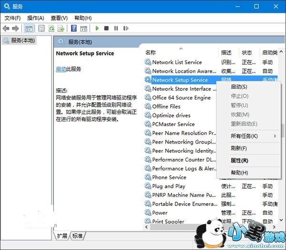Click the Pause Service toolbar icon
The width and height of the screenshot is (286, 250).
tap(115, 29)
